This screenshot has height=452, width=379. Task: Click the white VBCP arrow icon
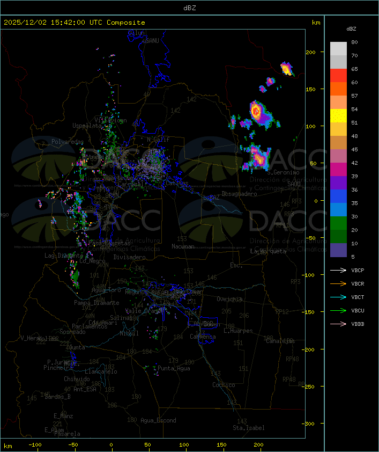[338, 270]
